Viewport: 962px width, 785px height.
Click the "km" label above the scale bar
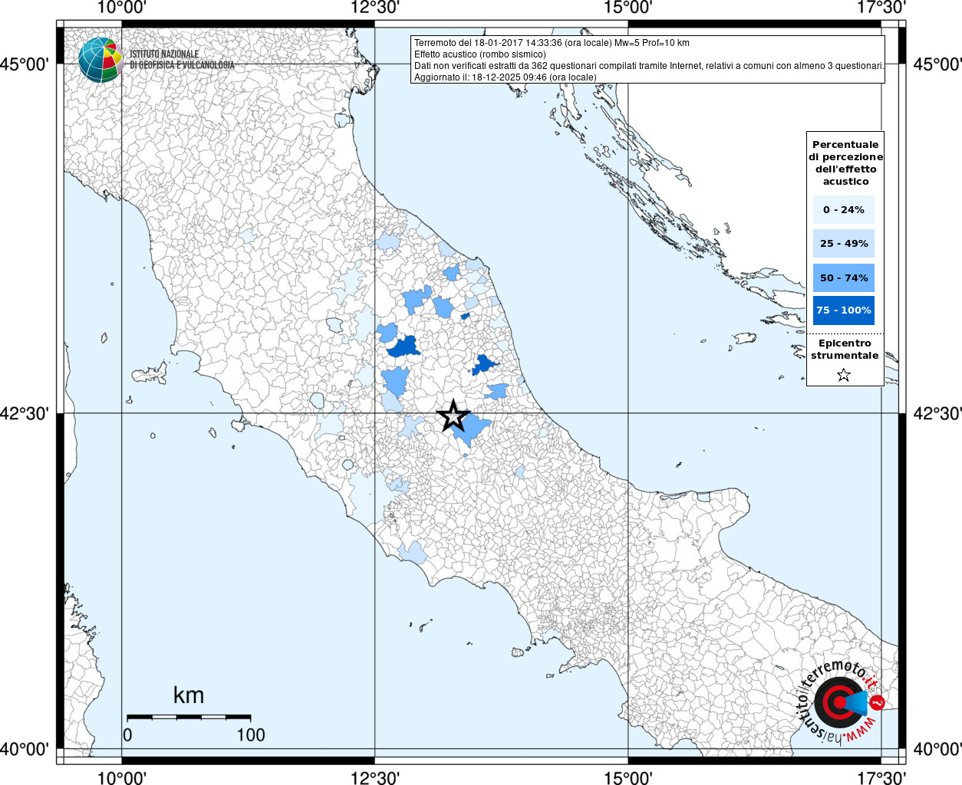(189, 695)
